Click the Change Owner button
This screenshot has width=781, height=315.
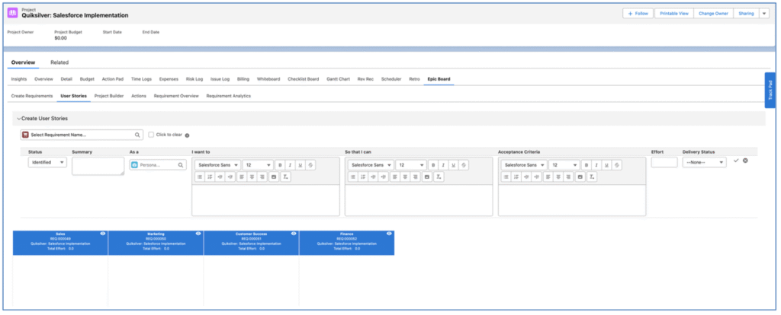(x=713, y=14)
